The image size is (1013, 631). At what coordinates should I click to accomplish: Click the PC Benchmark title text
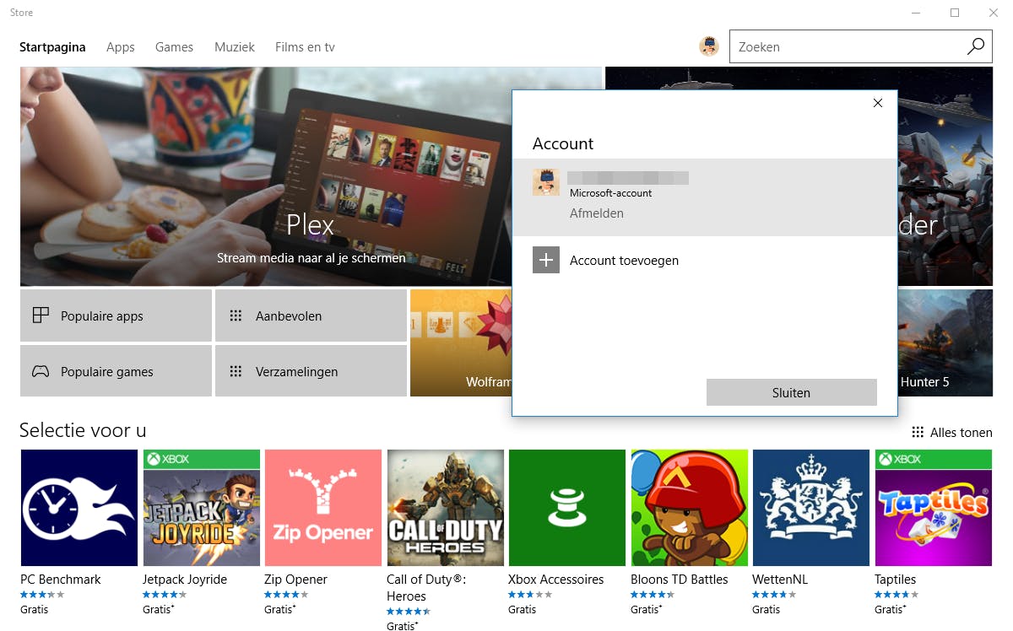click(x=61, y=580)
